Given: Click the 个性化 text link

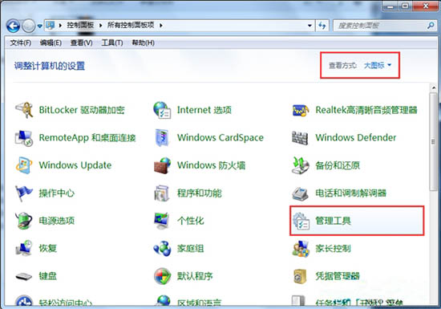Looking at the screenshot, I should (x=190, y=221).
